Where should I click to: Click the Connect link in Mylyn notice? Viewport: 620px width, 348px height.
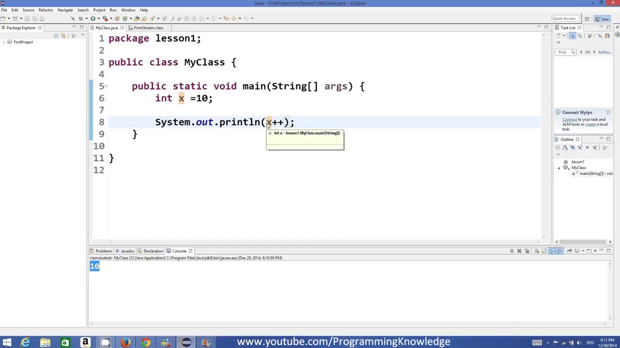point(569,119)
